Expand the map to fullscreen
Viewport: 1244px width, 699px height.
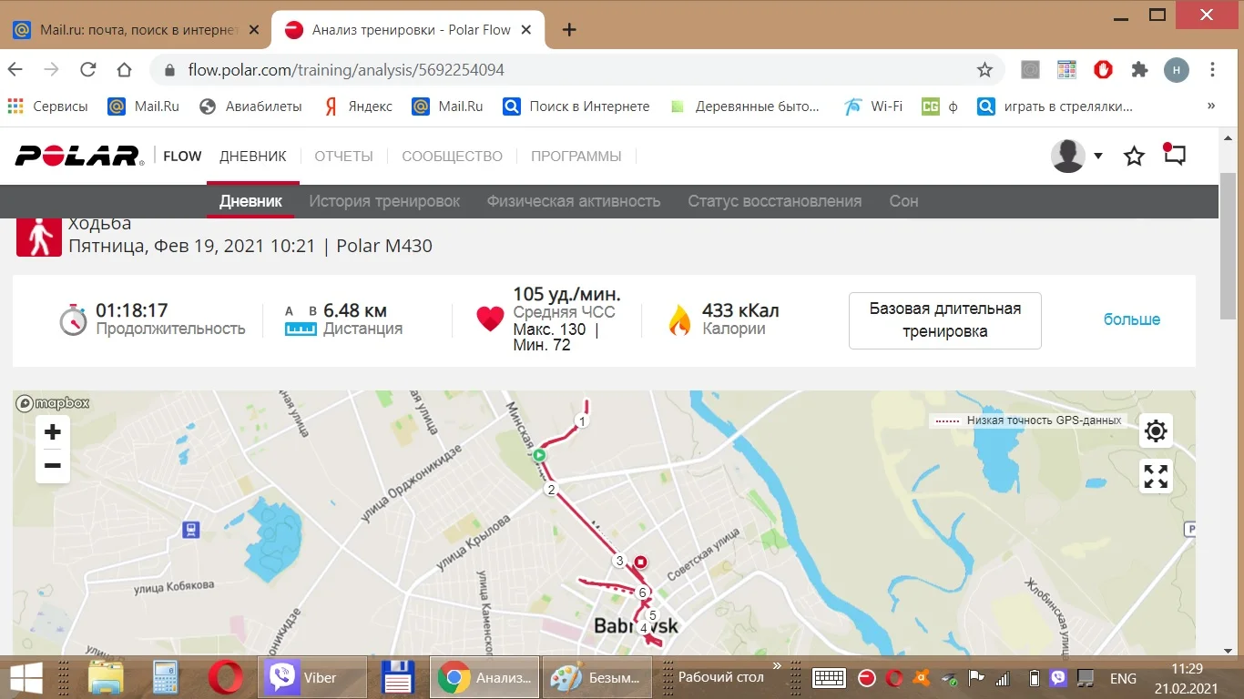[x=1156, y=476]
